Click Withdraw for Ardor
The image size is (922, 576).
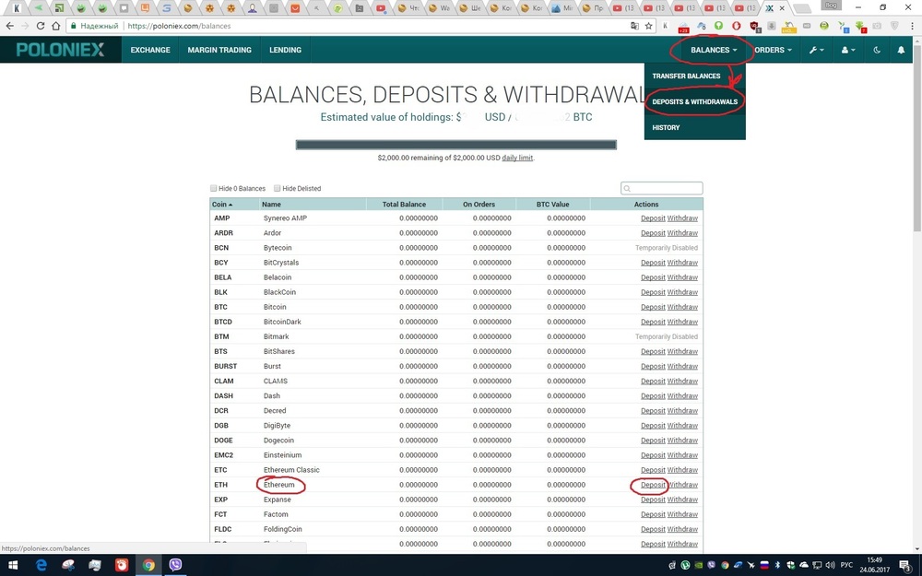(x=682, y=233)
